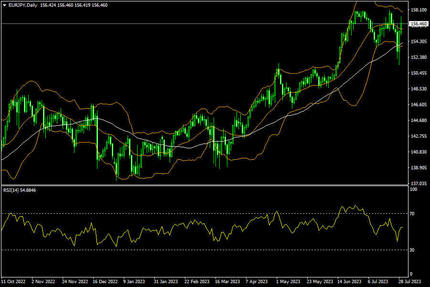The height and width of the screenshot is (287, 430).
Task: Click the 154.305 price axis label
Action: click(x=419, y=42)
